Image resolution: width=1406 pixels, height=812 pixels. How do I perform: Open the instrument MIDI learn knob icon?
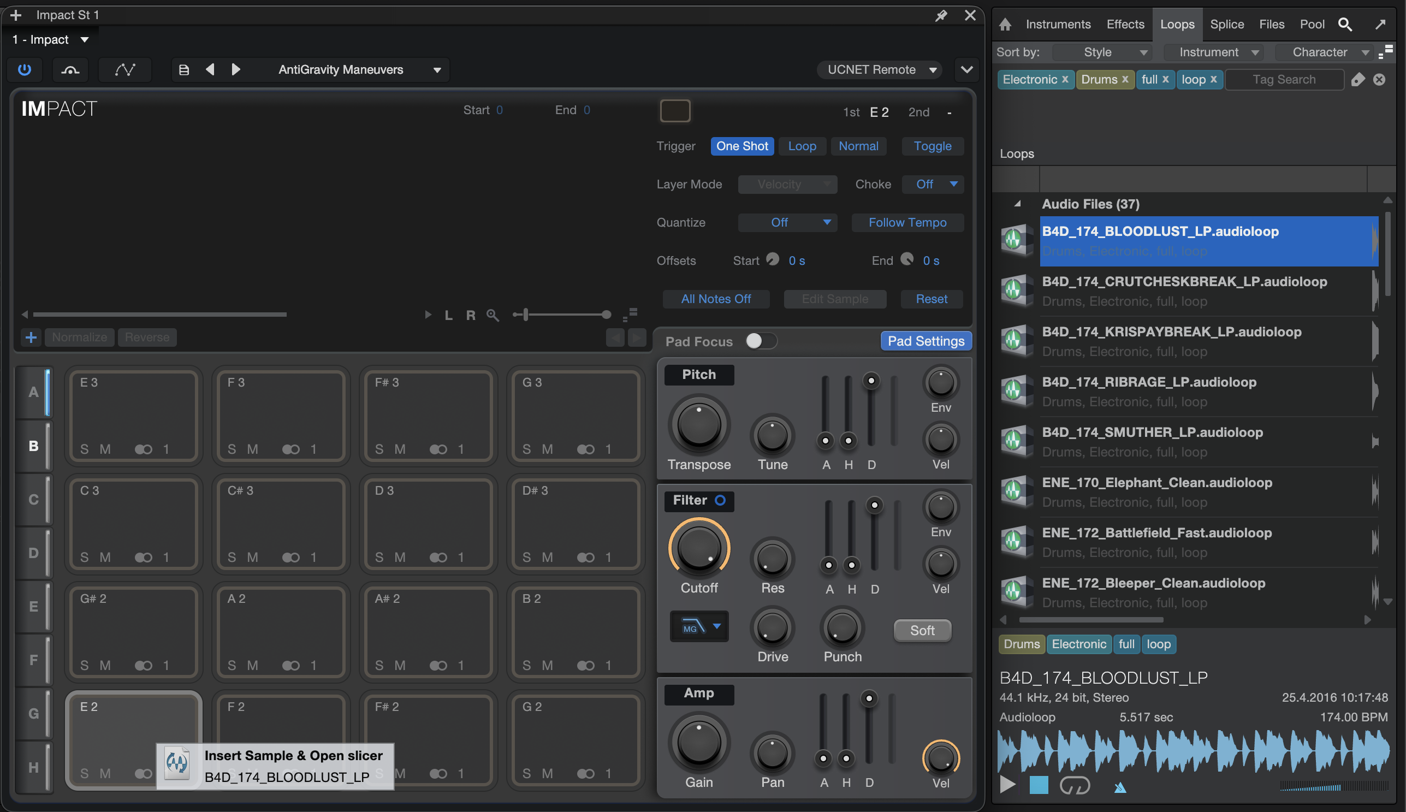pyautogui.click(x=70, y=70)
